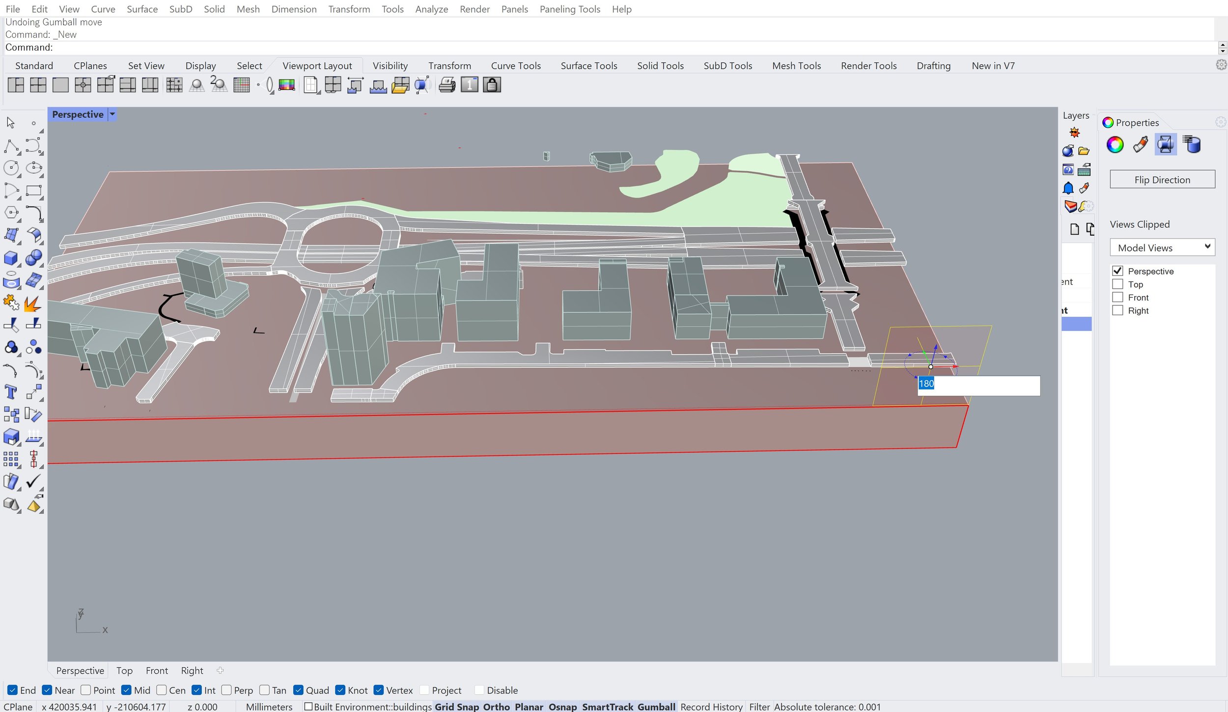Viewport: 1228px width, 712px height.
Task: Check Top in Views Clipped
Action: coord(1117,284)
